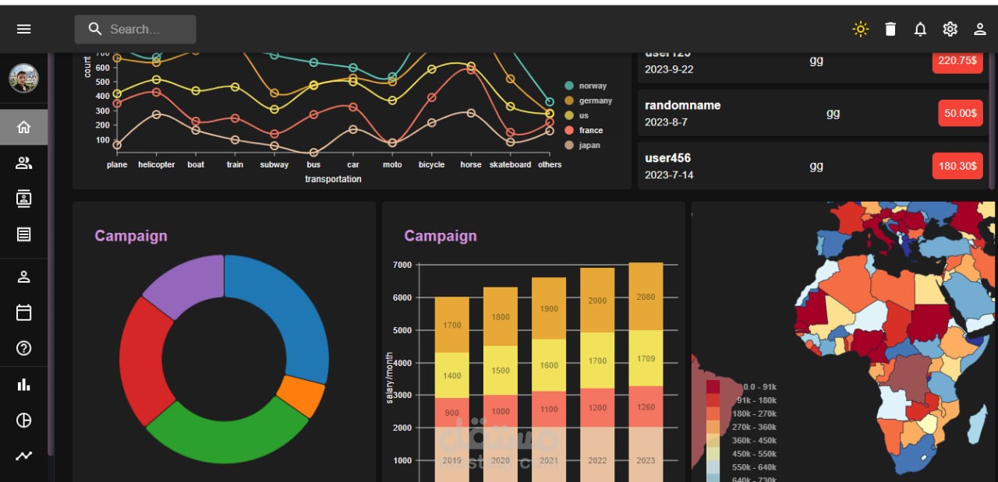Open the account dropdown via top-right person icon
The width and height of the screenshot is (998, 482).
pyautogui.click(x=980, y=29)
